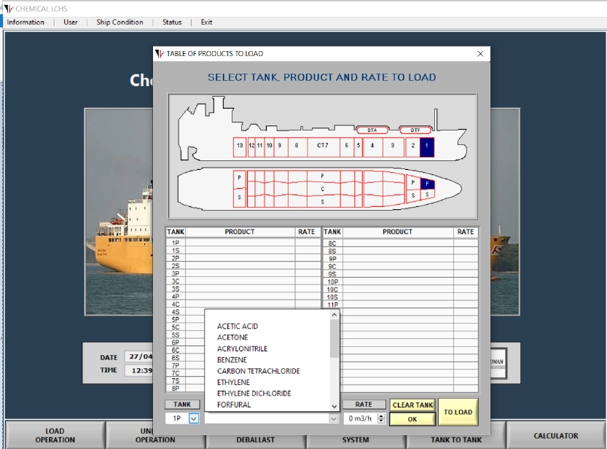Pick ACETIC ACID from product list

coord(238,327)
